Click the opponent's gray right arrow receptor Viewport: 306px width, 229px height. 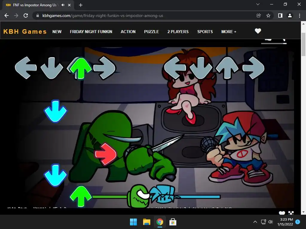pyautogui.click(x=105, y=68)
